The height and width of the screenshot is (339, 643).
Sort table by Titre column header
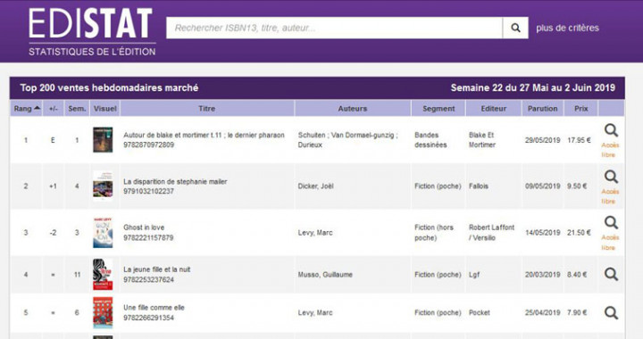(x=207, y=109)
